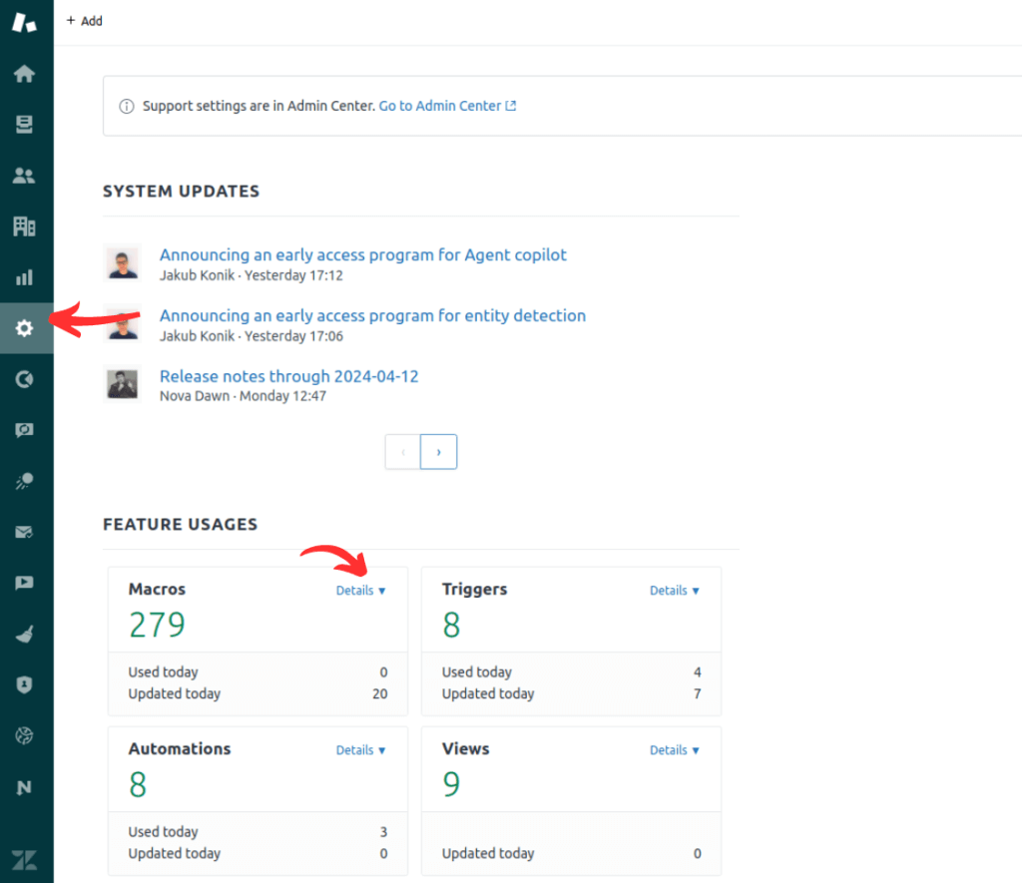The height and width of the screenshot is (883, 1022).
Task: Select the highlighted Admin gear icon
Action: 25,327
